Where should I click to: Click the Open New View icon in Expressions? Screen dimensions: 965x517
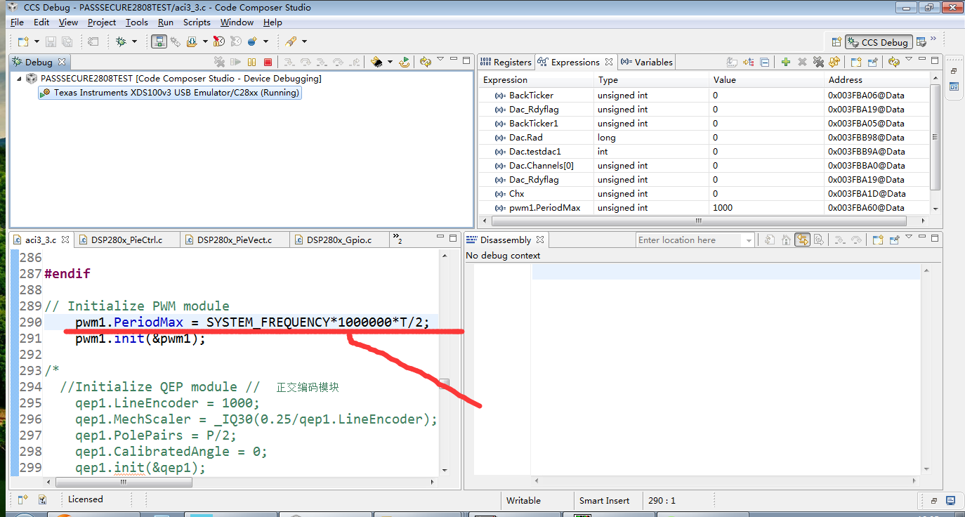pos(856,62)
